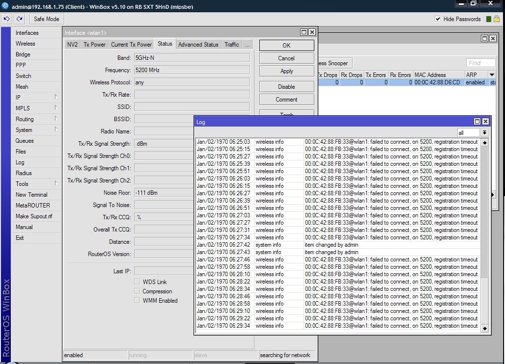The height and width of the screenshot is (364, 505).
Task: Open Wireless from the sidebar
Action: click(x=36, y=43)
